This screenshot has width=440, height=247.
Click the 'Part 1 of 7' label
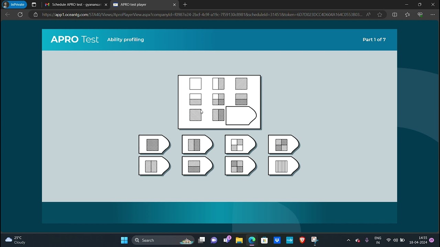tap(374, 39)
